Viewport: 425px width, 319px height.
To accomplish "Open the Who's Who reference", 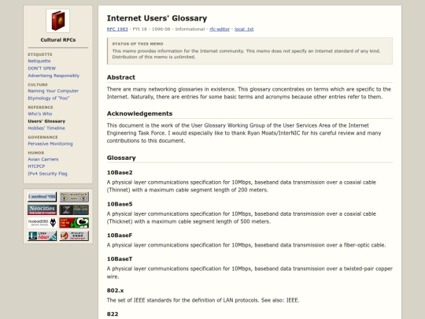I will (x=40, y=114).
